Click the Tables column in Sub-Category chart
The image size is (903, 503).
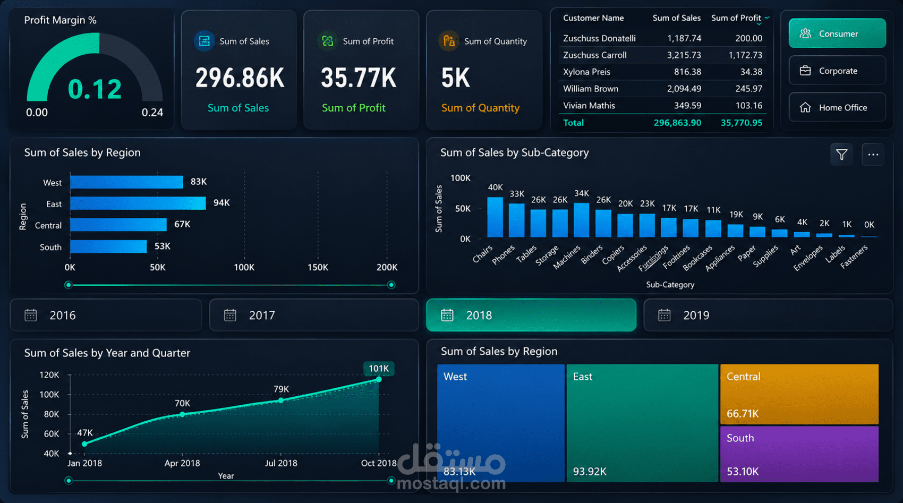pos(539,223)
